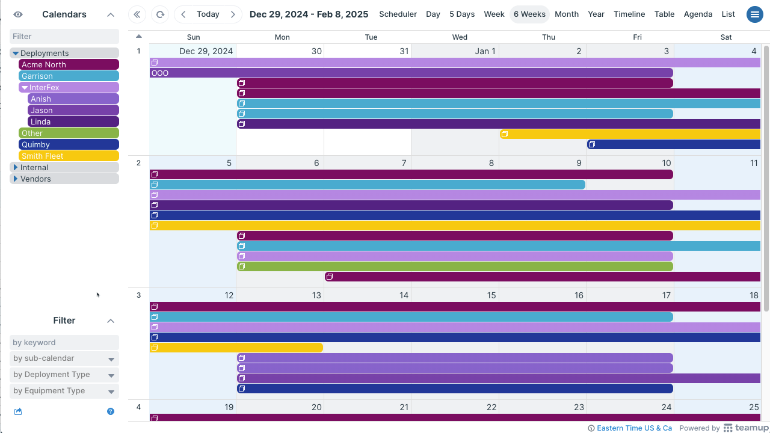Click the share icon in sidebar
Viewport: 770px width, 433px height.
coord(18,412)
